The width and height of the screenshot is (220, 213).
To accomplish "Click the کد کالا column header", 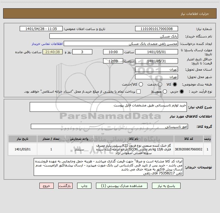I will point(189,139).
